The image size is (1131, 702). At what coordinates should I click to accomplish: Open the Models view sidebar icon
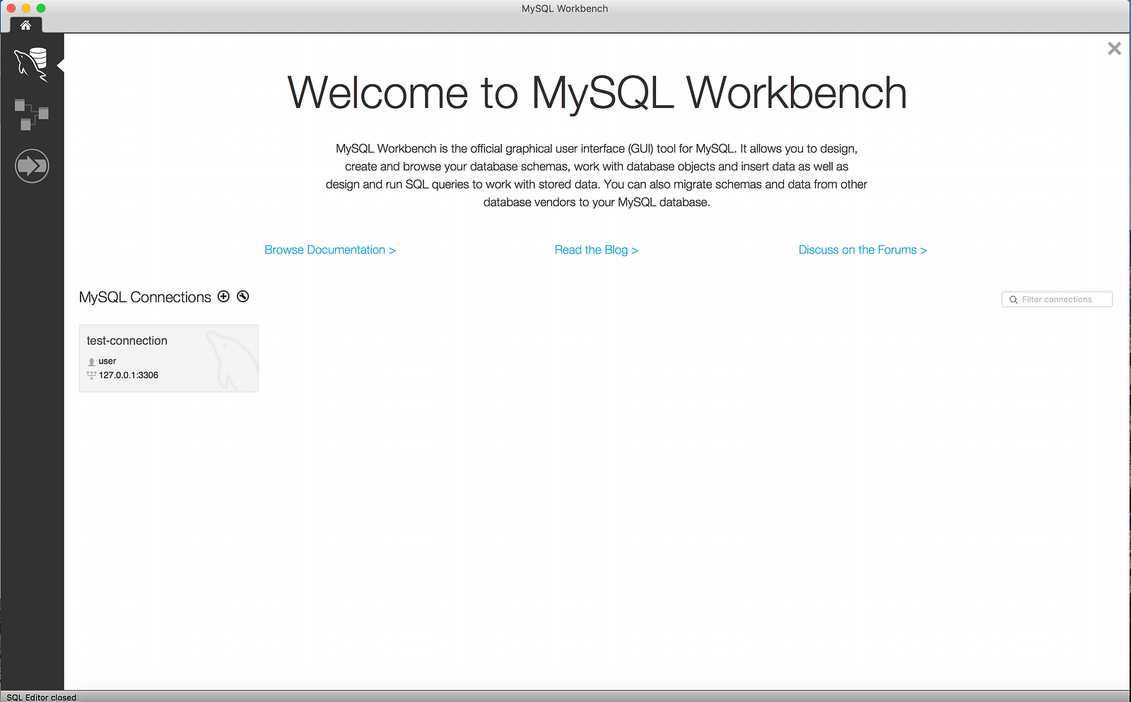tap(32, 114)
